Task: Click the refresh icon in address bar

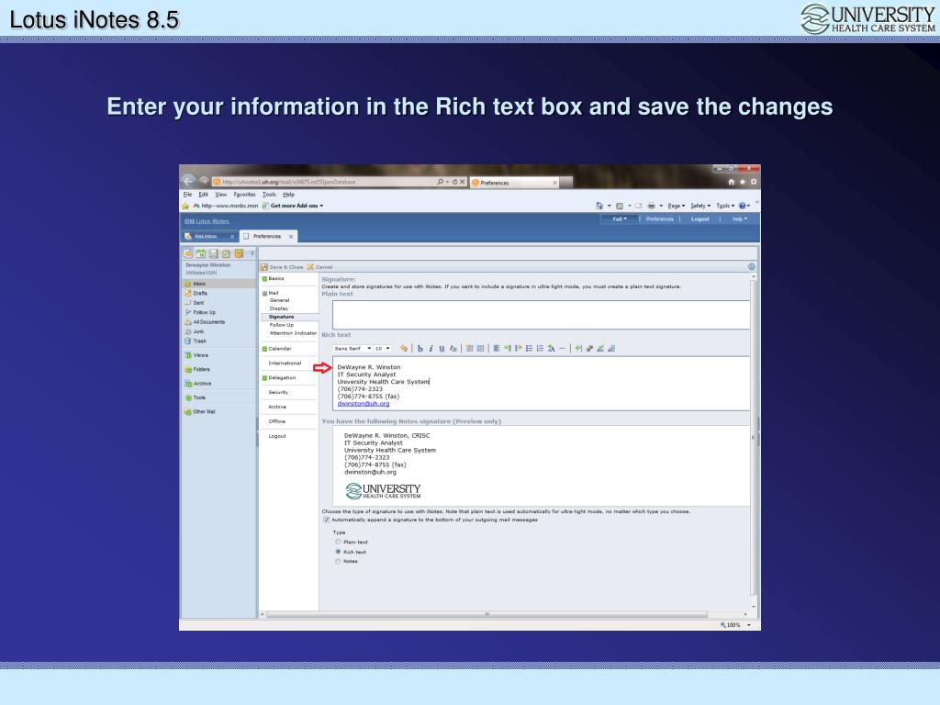Action: tap(455, 182)
